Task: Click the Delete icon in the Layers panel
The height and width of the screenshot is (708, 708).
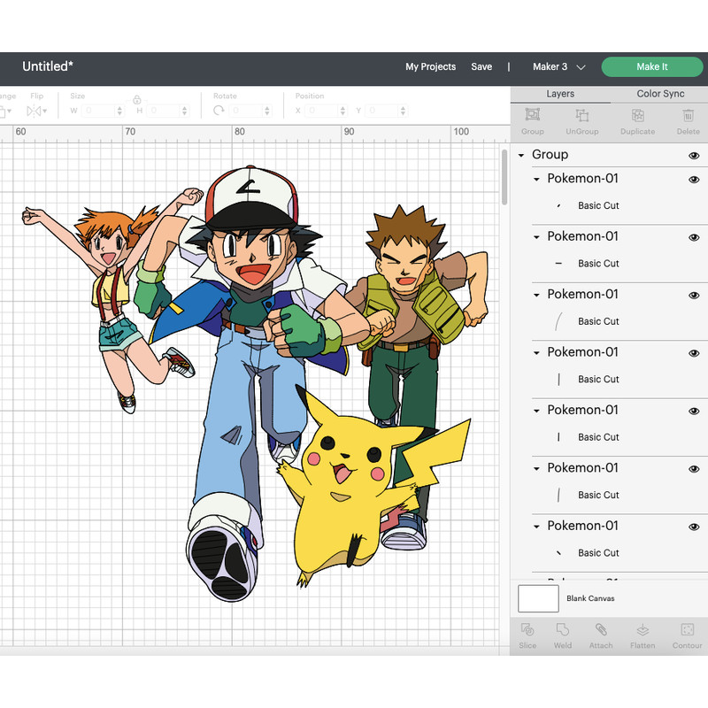Action: point(688,120)
